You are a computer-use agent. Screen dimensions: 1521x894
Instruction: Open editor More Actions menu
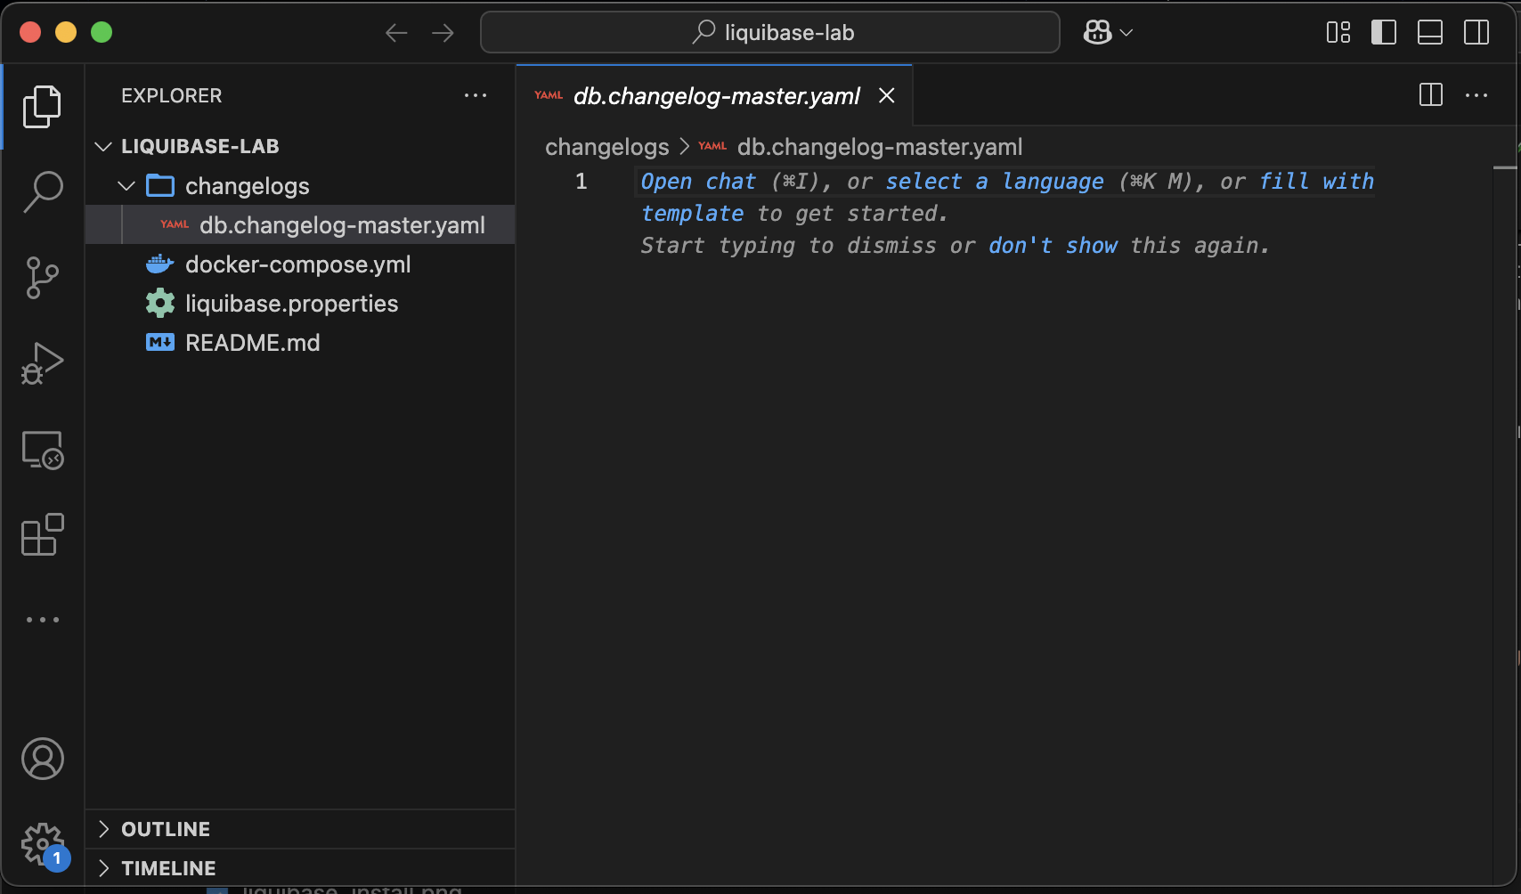1476,95
